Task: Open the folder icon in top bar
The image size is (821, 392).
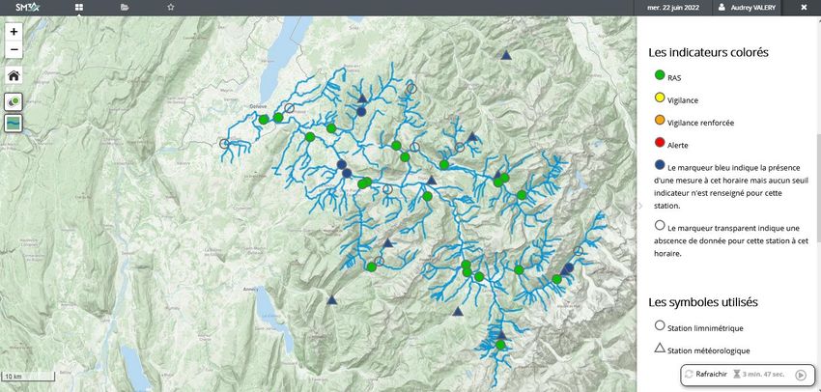Action: pyautogui.click(x=124, y=8)
